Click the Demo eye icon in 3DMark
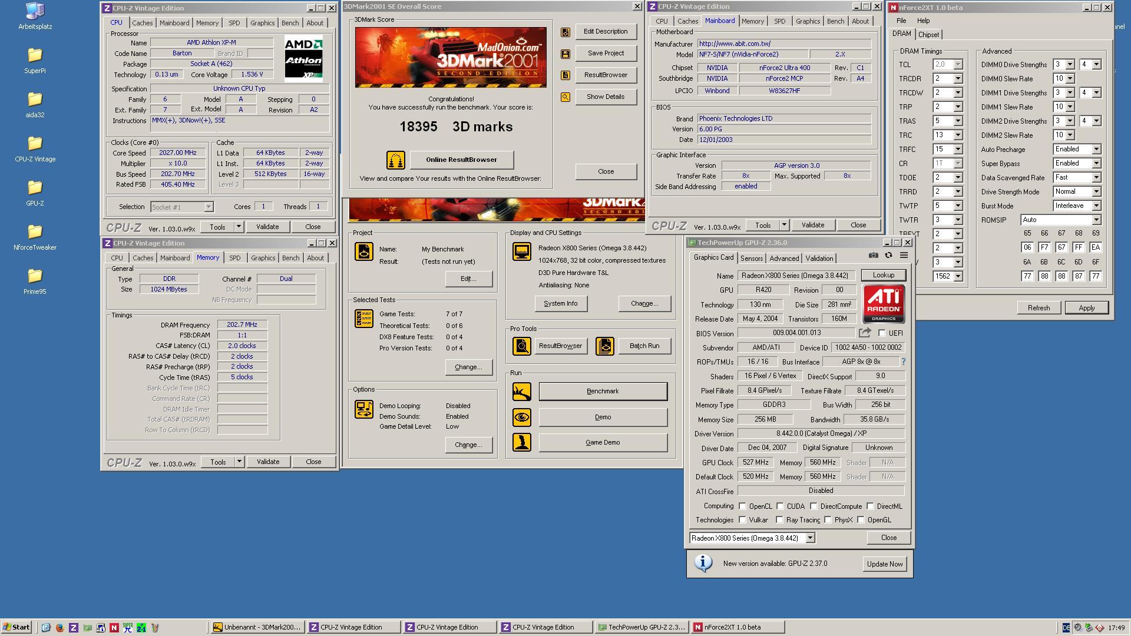The height and width of the screenshot is (636, 1131). 521,418
